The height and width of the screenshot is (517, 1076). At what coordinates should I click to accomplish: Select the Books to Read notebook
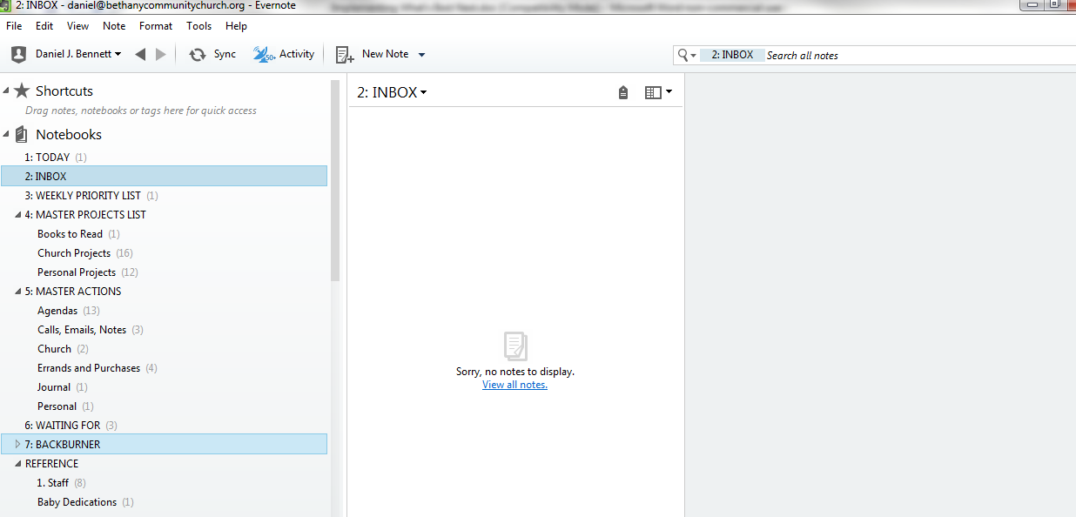(x=165, y=234)
